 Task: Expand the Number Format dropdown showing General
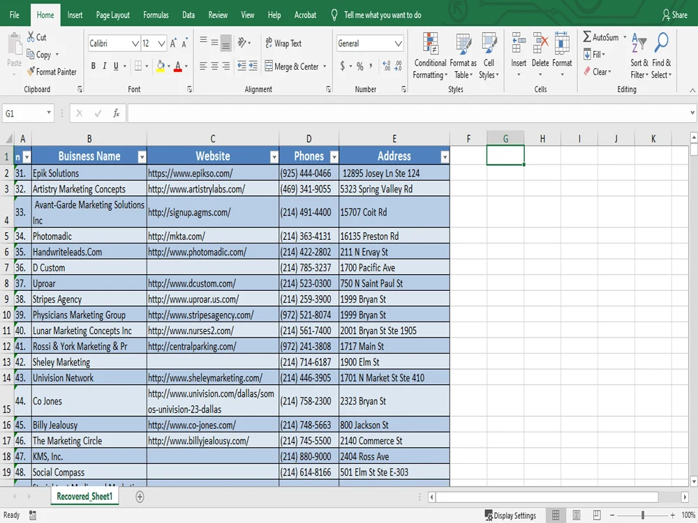point(399,43)
